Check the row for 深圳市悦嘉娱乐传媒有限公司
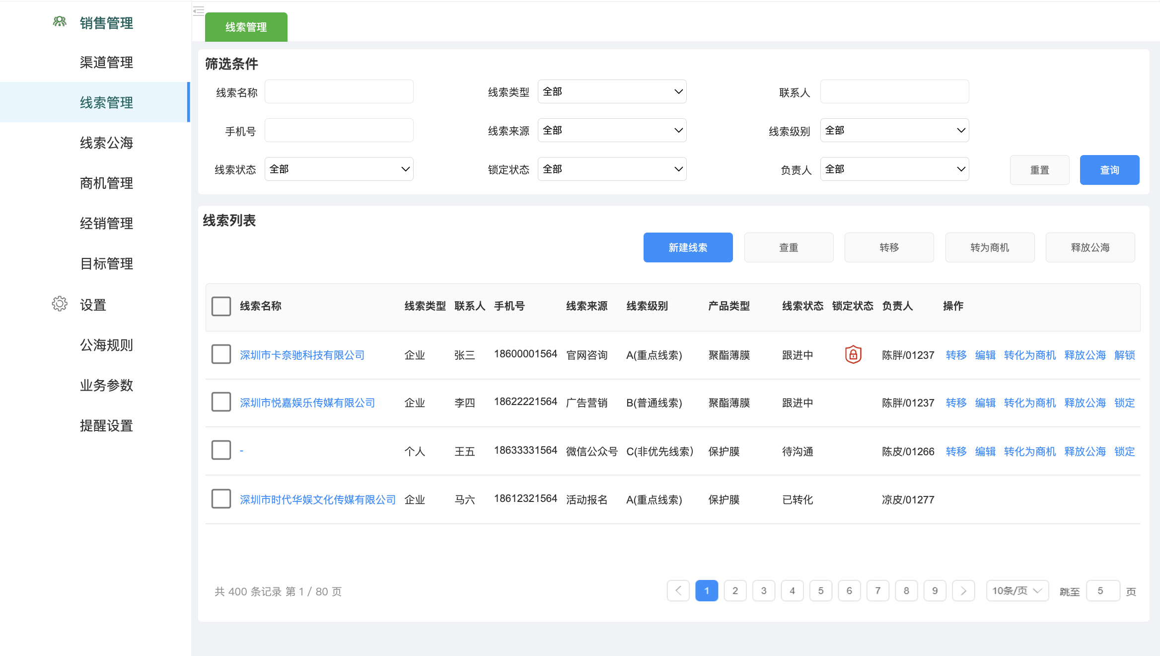The width and height of the screenshot is (1160, 656). (x=221, y=402)
